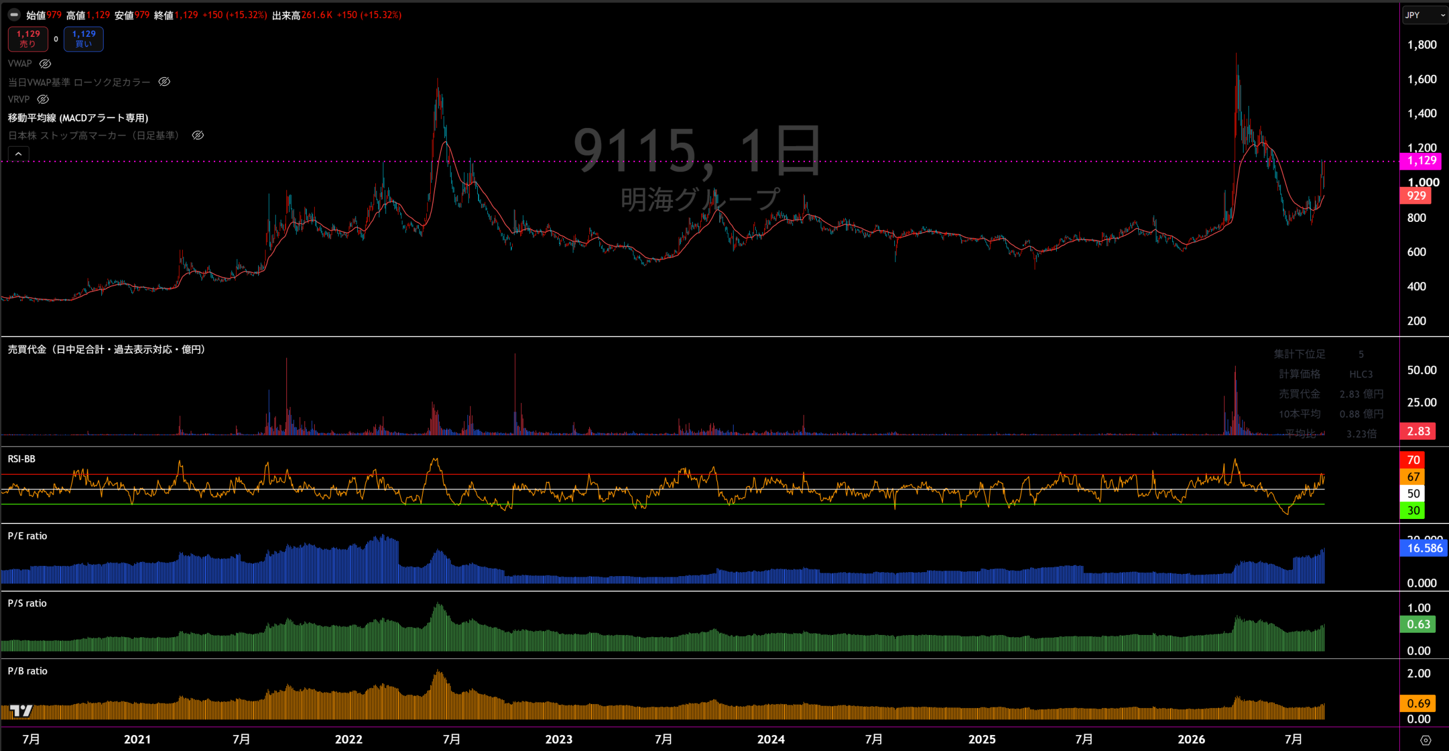Click the 1,400 price axis label
Viewport: 1449px width, 751px height.
click(x=1422, y=114)
